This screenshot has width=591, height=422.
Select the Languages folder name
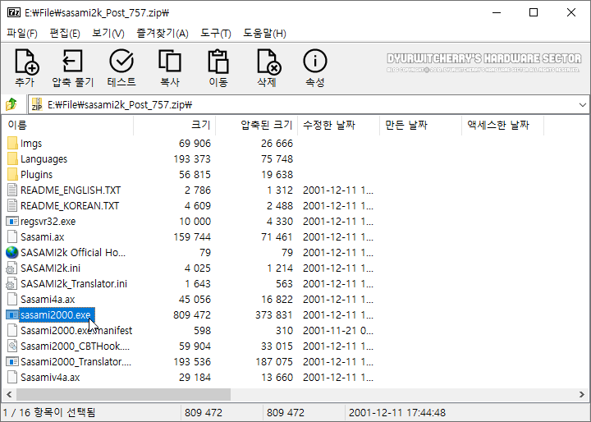(44, 159)
